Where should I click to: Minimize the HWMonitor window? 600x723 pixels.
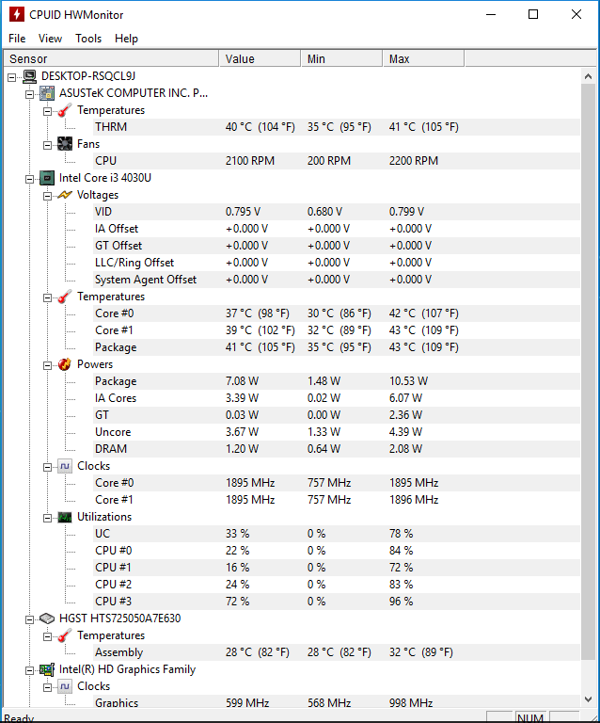tap(491, 14)
